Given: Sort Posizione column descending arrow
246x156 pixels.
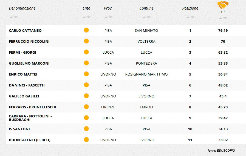Looking at the screenshot, I should pyautogui.click(x=193, y=17).
